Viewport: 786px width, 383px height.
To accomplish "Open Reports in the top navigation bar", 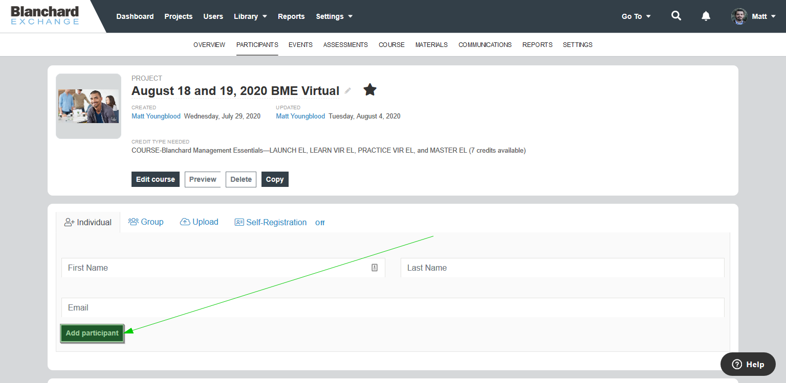I will 291,16.
